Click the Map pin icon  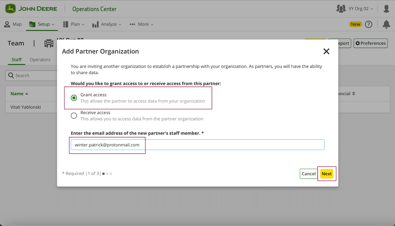pyautogui.click(x=7, y=24)
